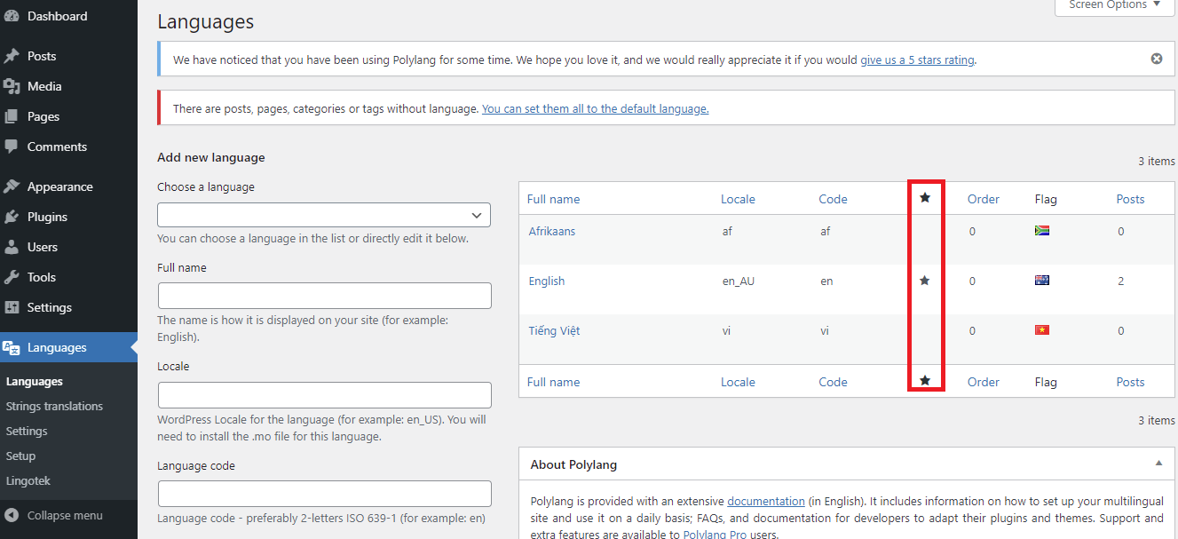Click the Locale input field
This screenshot has height=539, width=1178.
point(324,395)
